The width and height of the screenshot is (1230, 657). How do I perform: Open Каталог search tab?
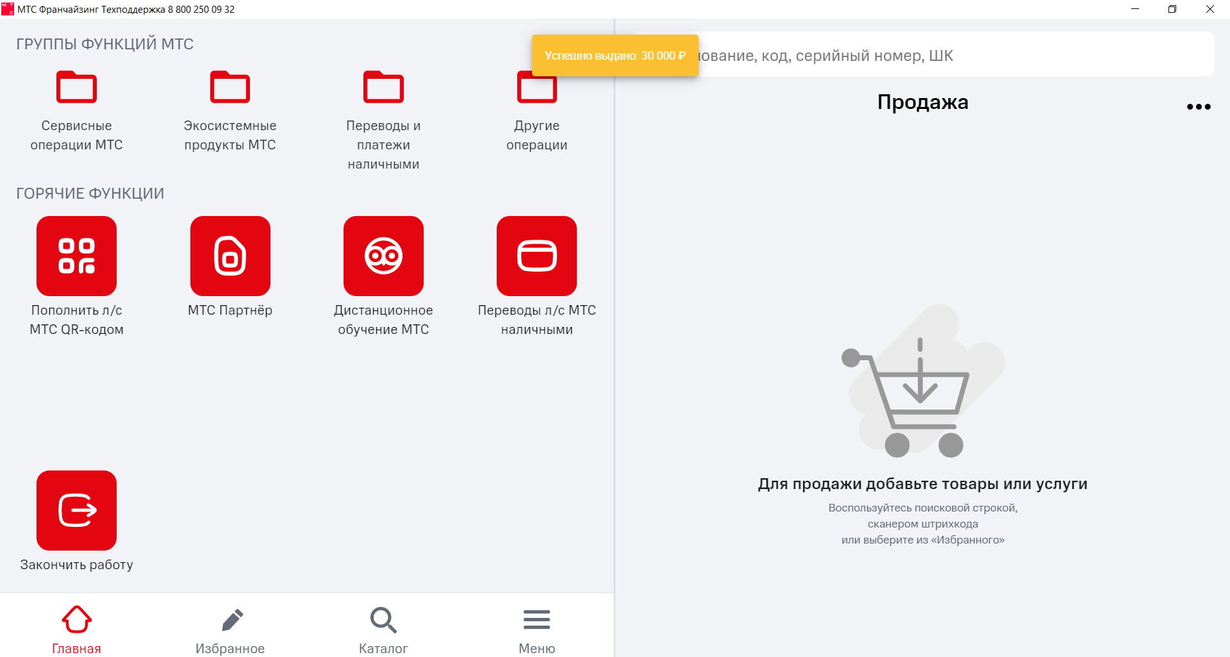(x=383, y=629)
